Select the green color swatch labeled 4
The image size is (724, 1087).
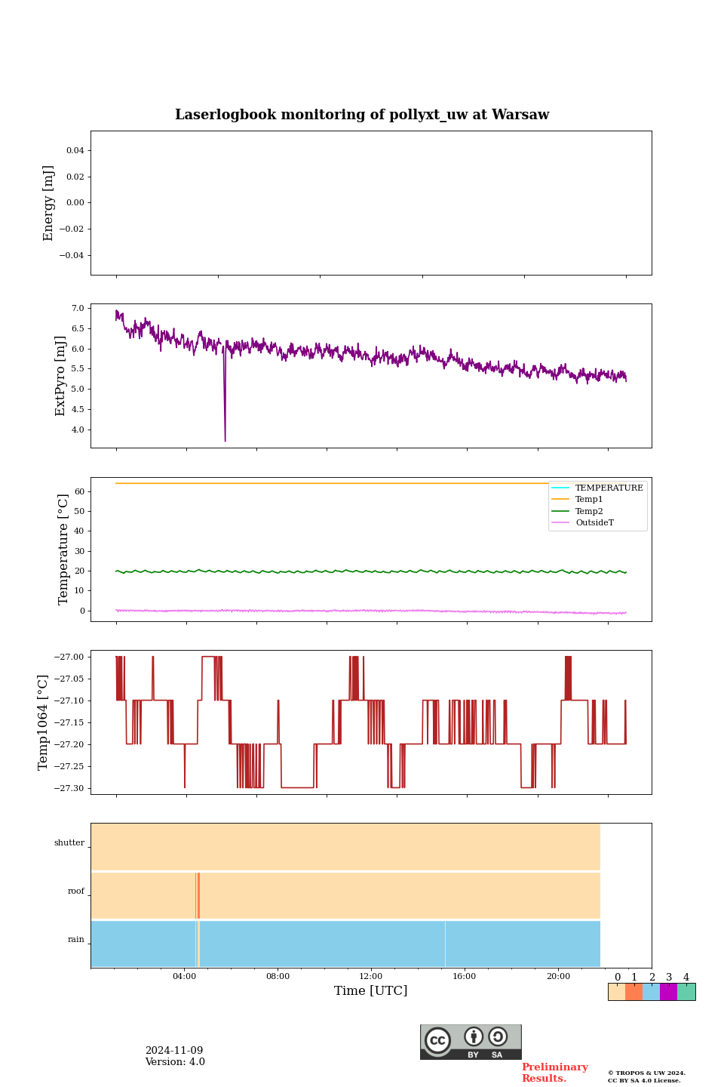coord(686,992)
